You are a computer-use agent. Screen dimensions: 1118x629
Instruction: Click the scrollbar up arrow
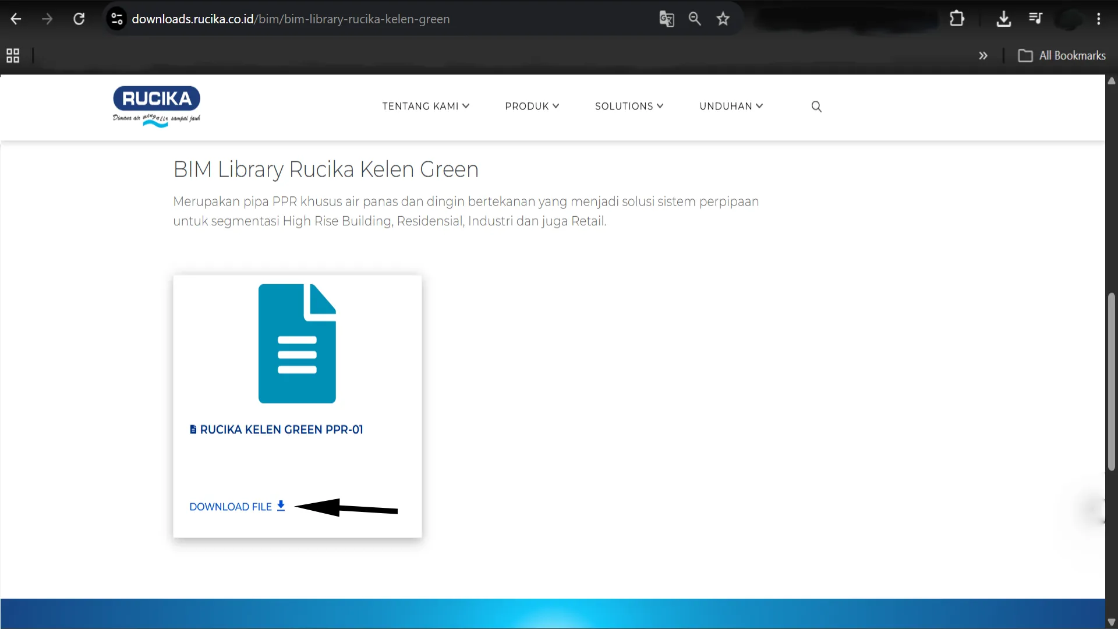(1112, 81)
